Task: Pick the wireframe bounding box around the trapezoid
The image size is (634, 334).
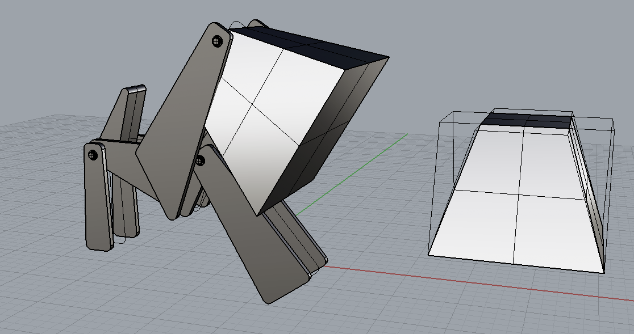Action: point(614,170)
